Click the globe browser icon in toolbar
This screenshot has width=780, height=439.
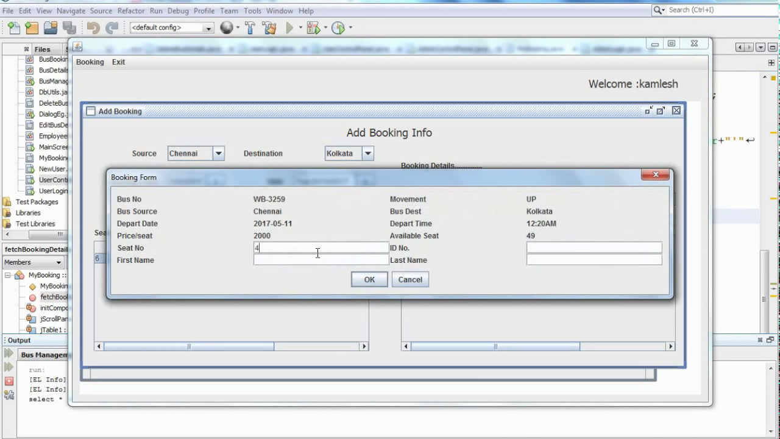226,27
